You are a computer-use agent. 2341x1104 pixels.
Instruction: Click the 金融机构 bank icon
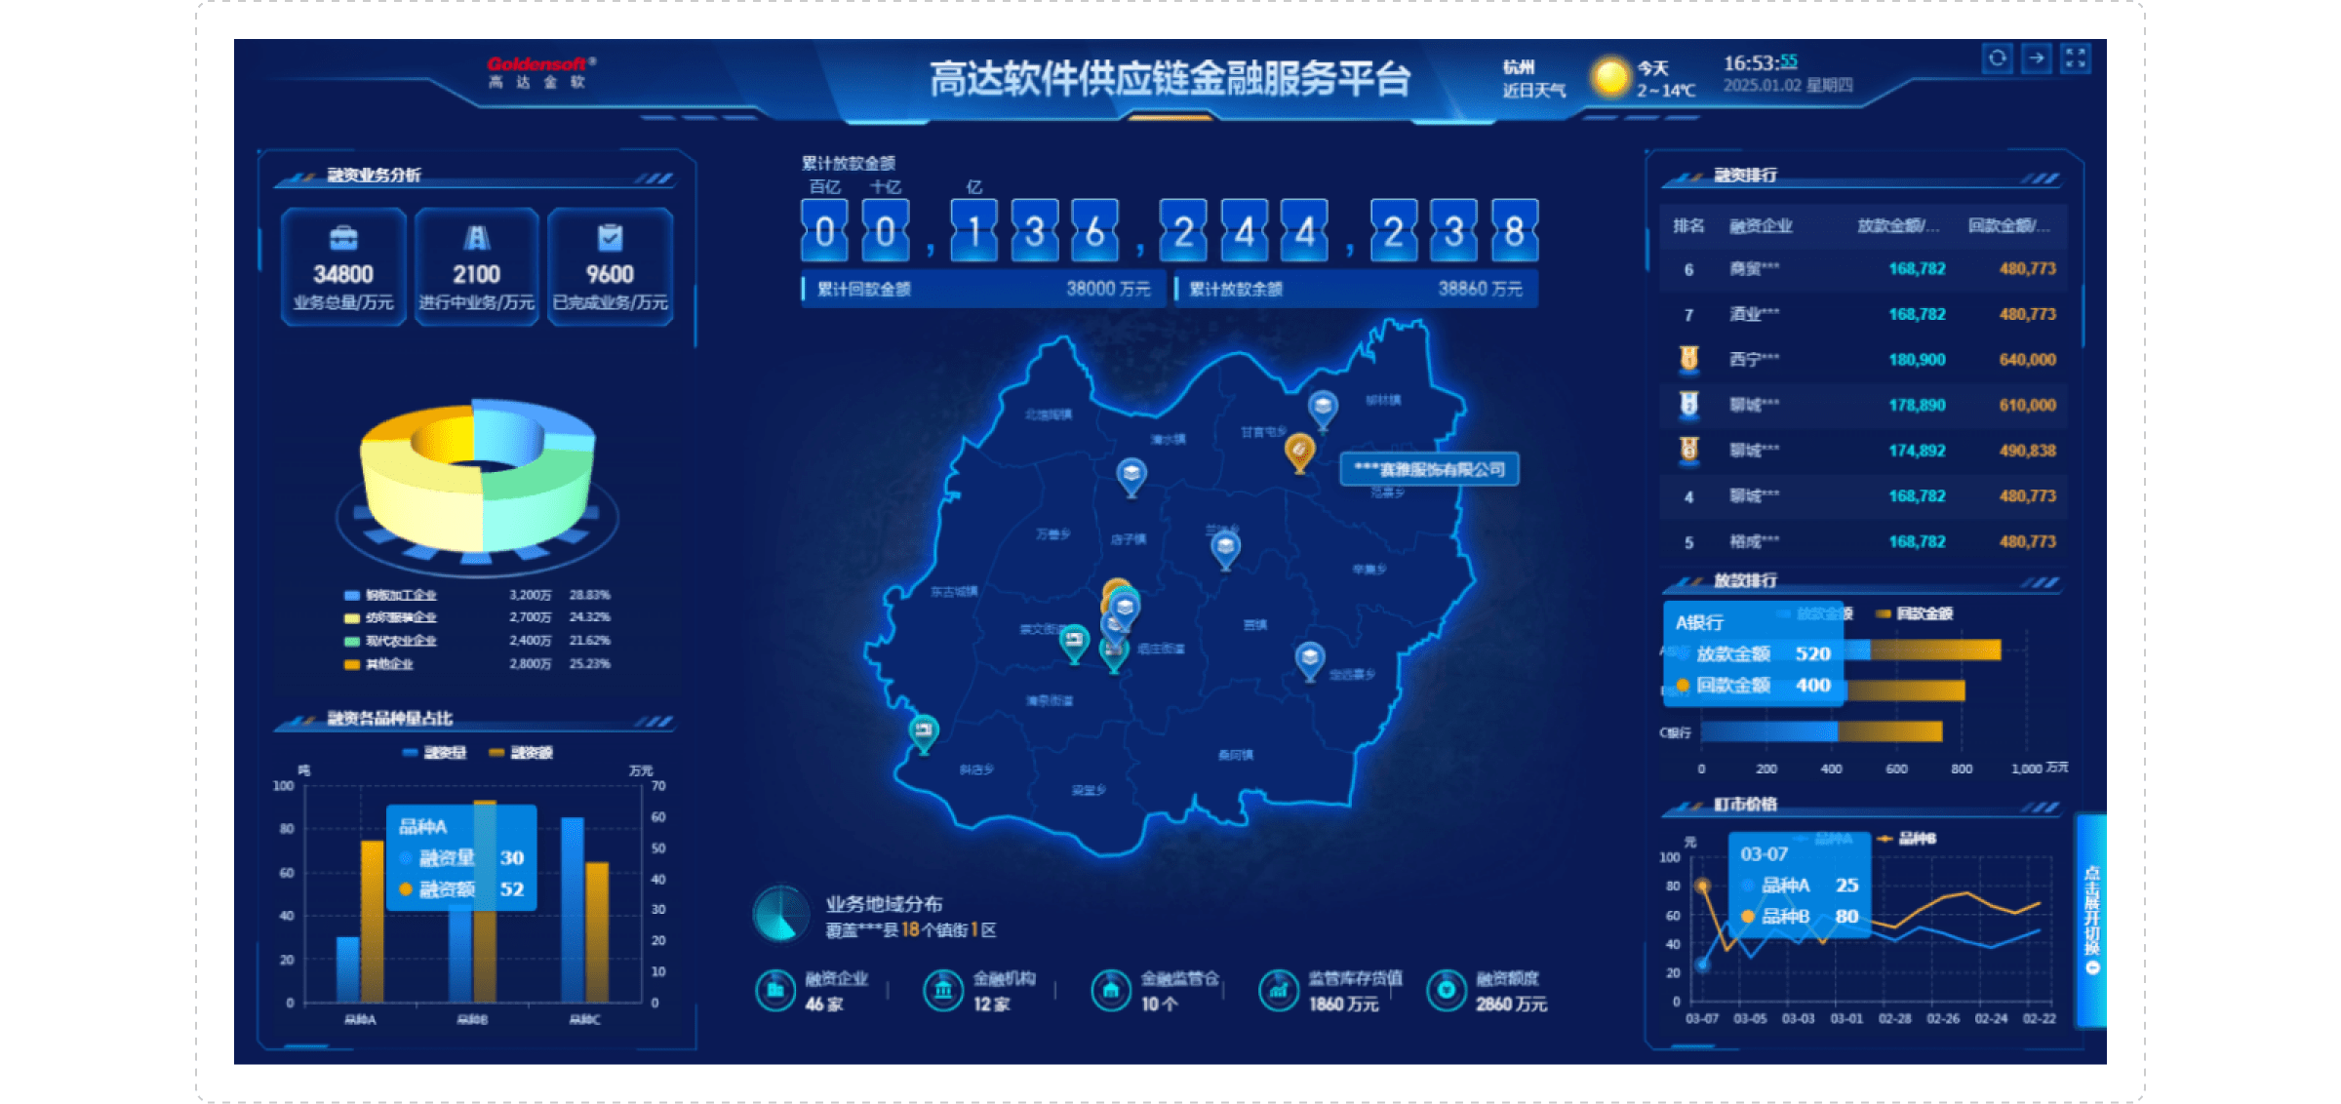point(943,991)
